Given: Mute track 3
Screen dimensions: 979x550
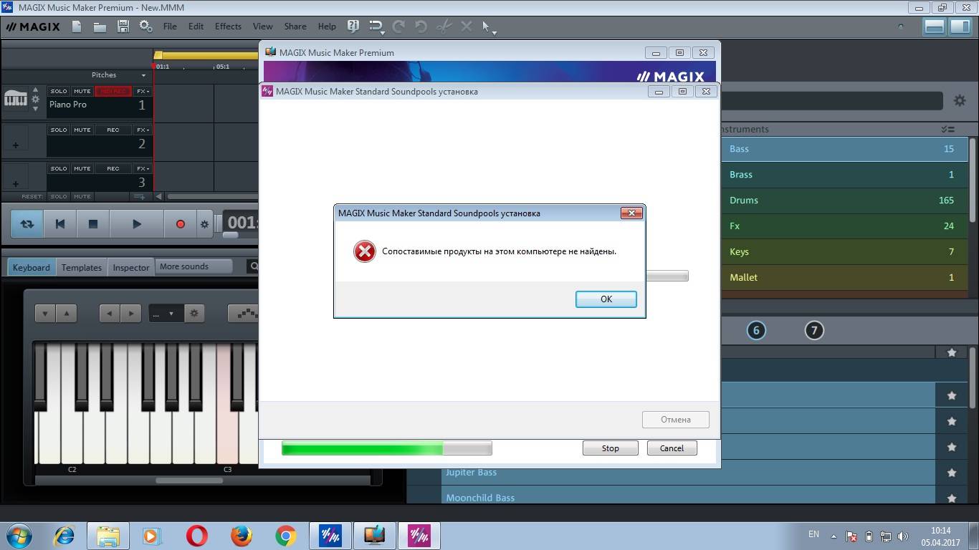Looking at the screenshot, I should (x=82, y=169).
